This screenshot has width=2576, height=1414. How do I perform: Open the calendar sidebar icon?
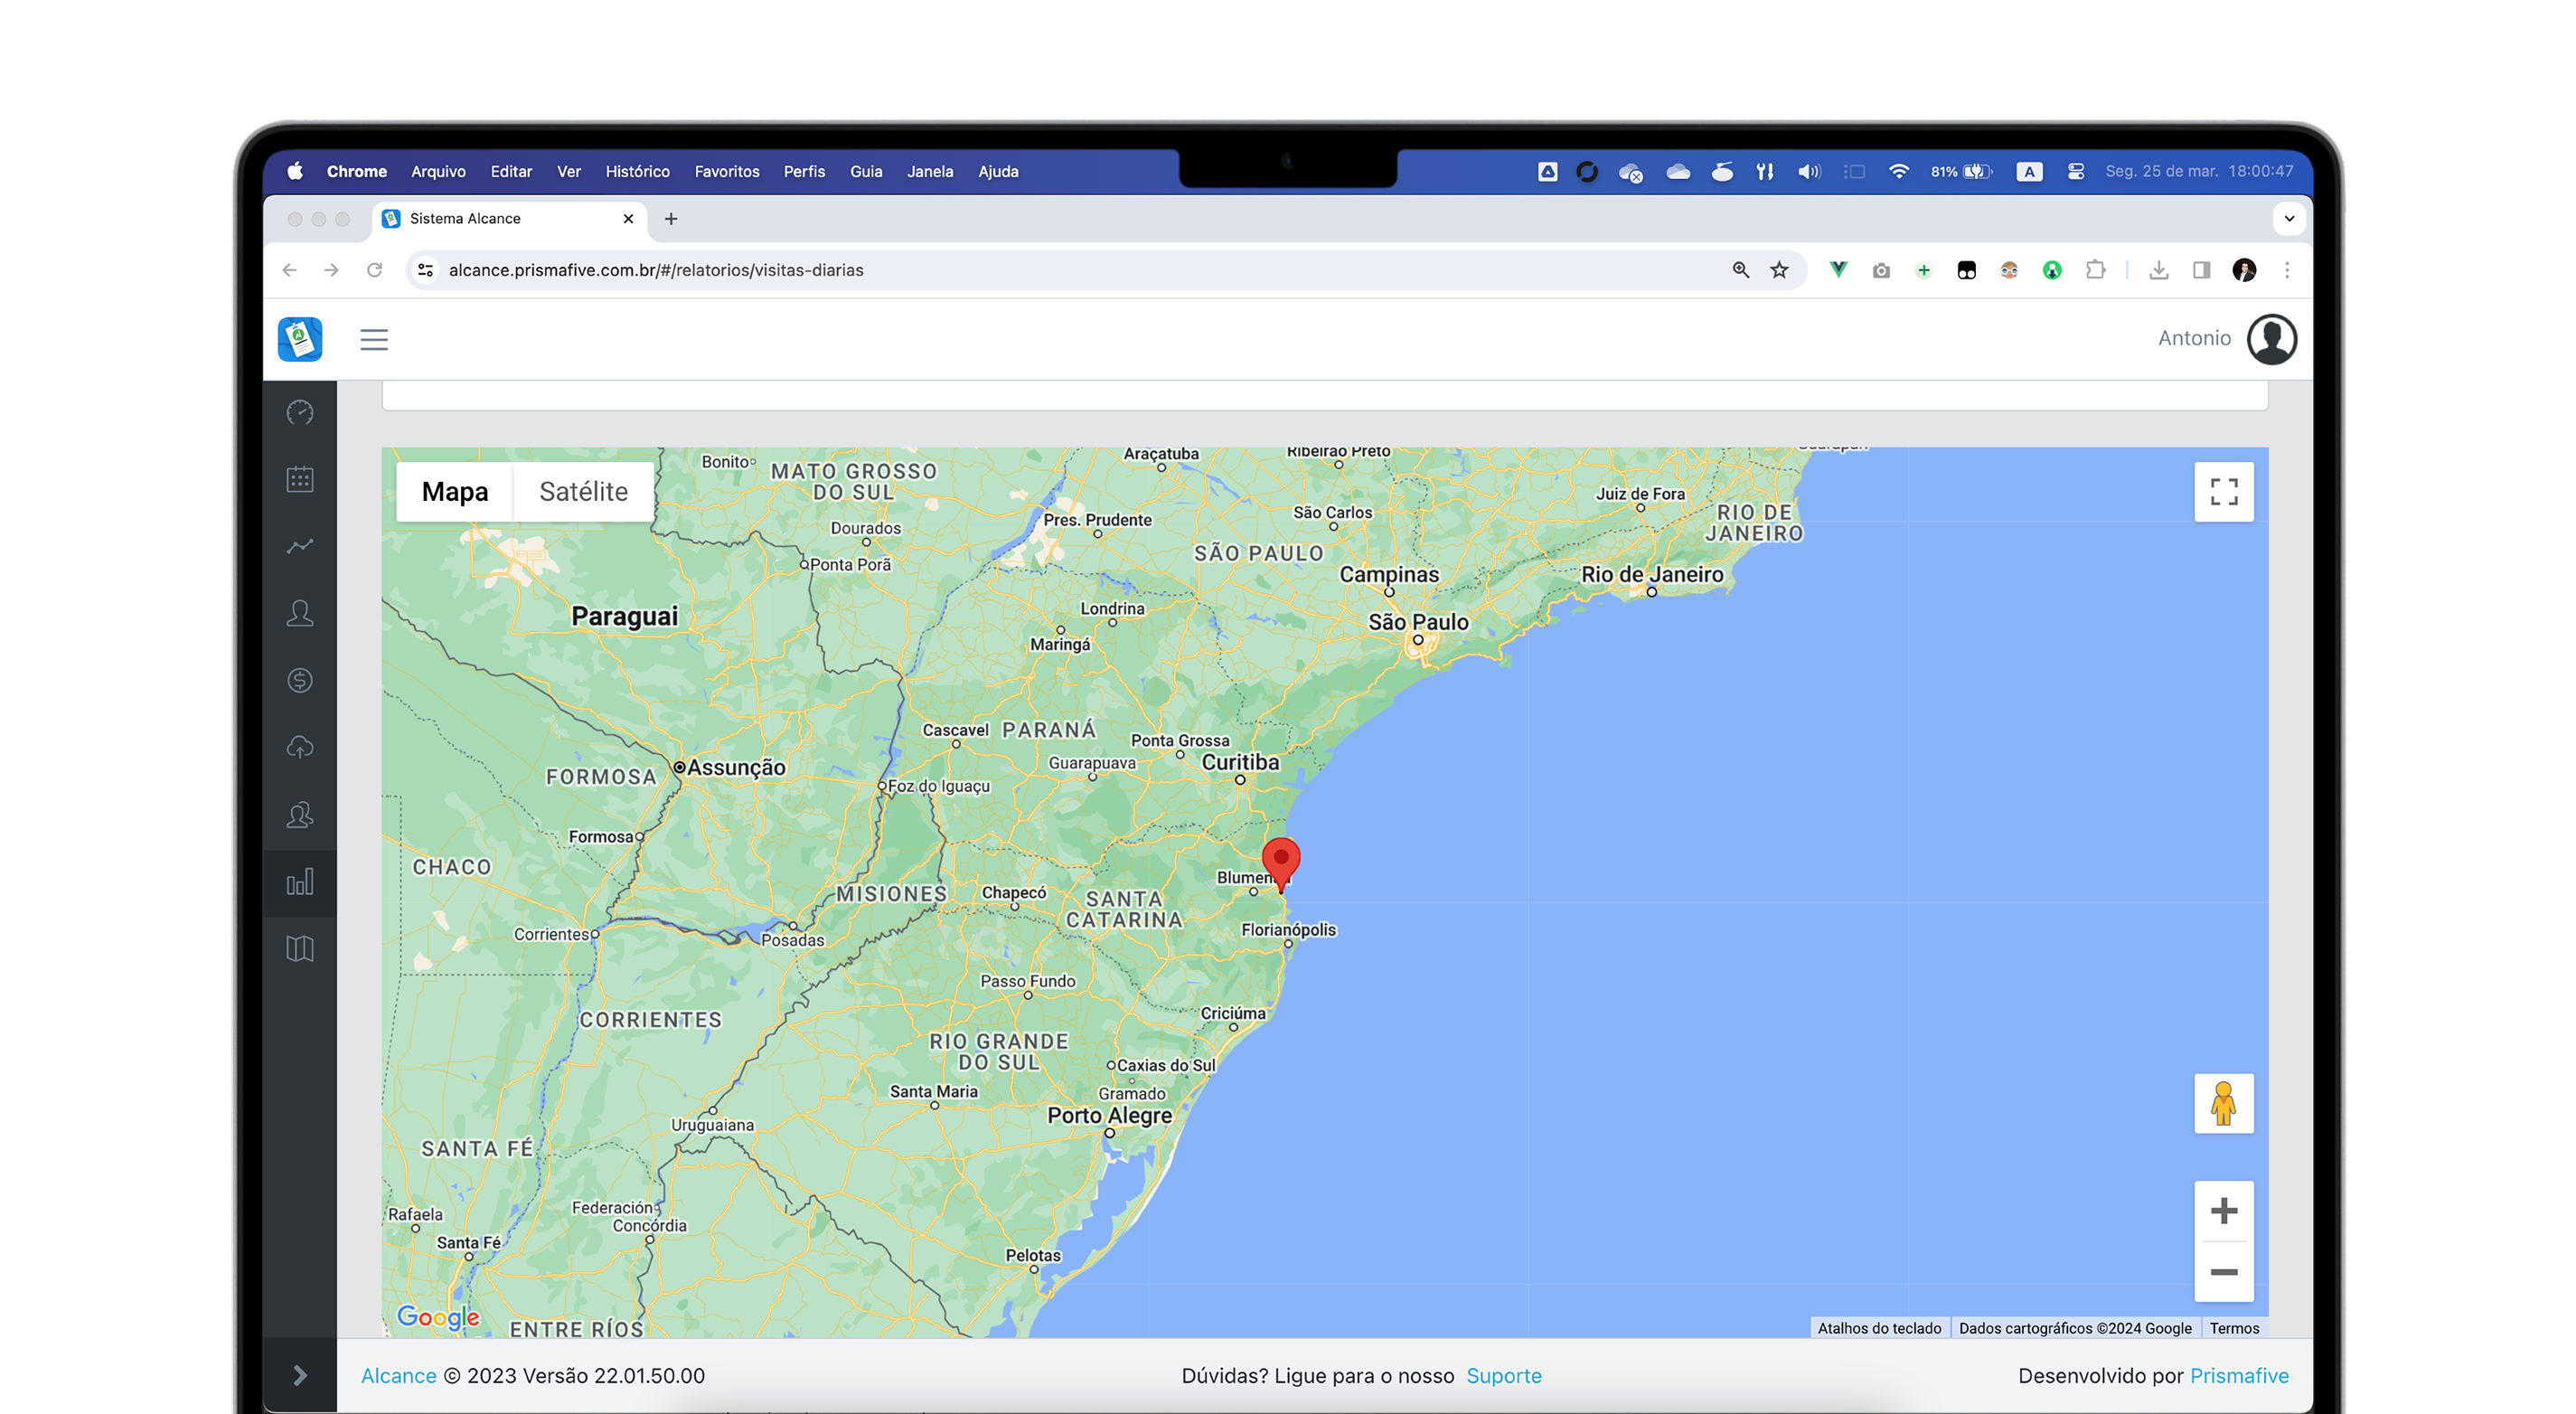300,479
